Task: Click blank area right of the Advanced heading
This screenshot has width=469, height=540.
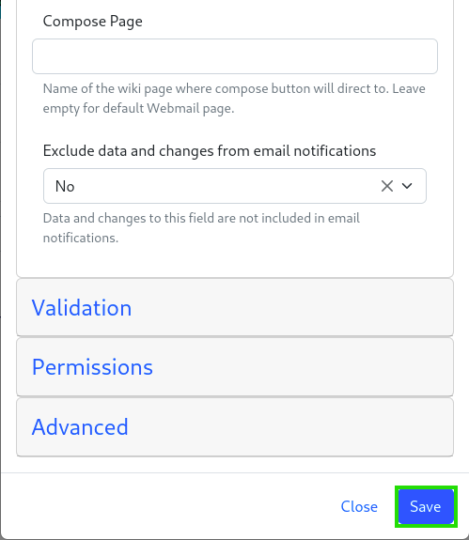Action: coord(289,427)
